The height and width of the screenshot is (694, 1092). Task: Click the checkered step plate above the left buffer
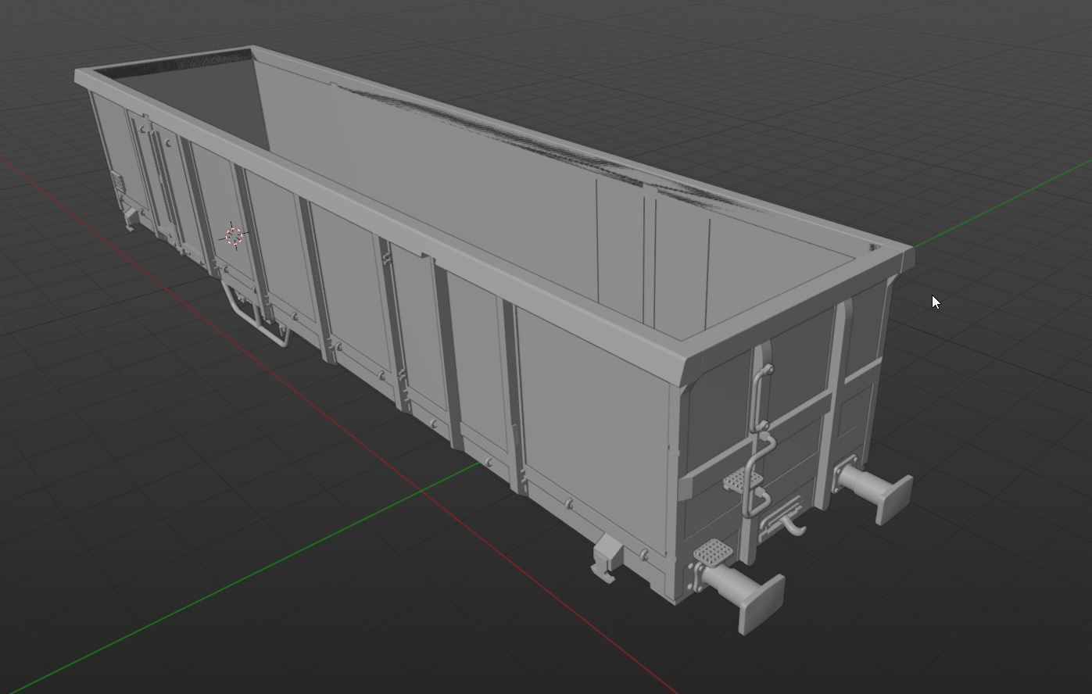coord(711,553)
